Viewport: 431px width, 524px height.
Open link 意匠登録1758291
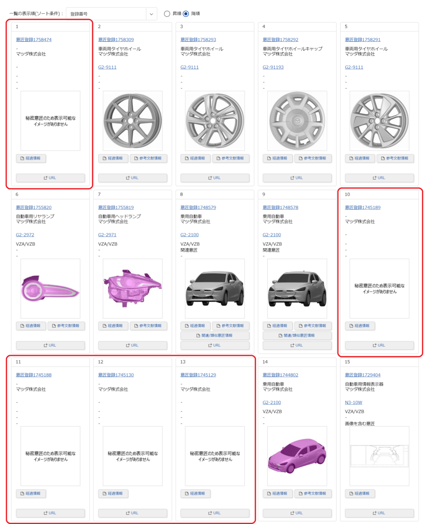pyautogui.click(x=363, y=40)
